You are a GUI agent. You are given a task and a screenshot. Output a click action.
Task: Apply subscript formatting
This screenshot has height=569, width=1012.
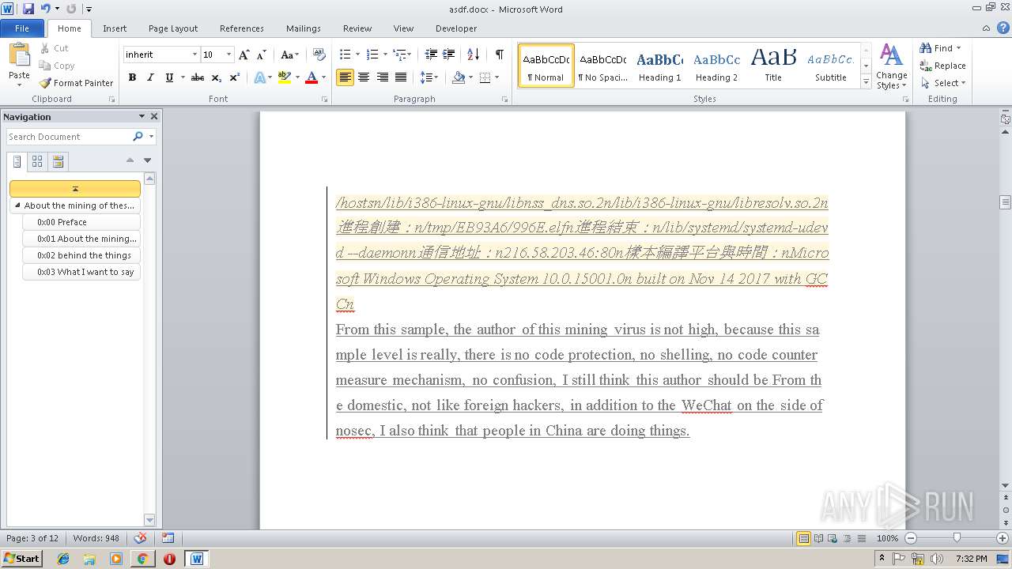pyautogui.click(x=217, y=77)
